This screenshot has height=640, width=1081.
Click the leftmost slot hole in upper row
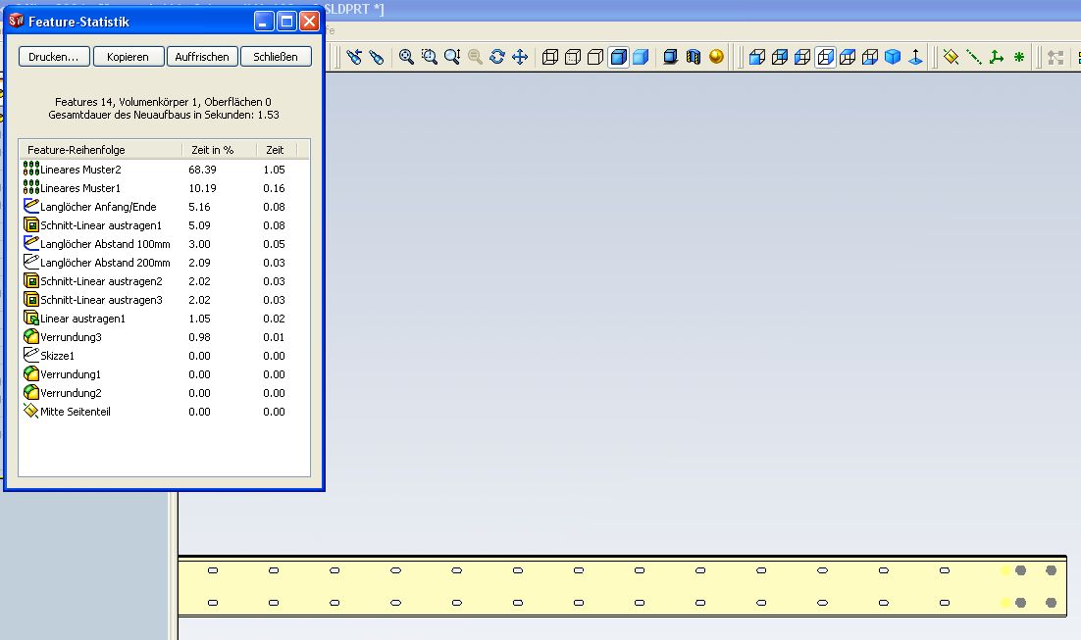pos(213,570)
